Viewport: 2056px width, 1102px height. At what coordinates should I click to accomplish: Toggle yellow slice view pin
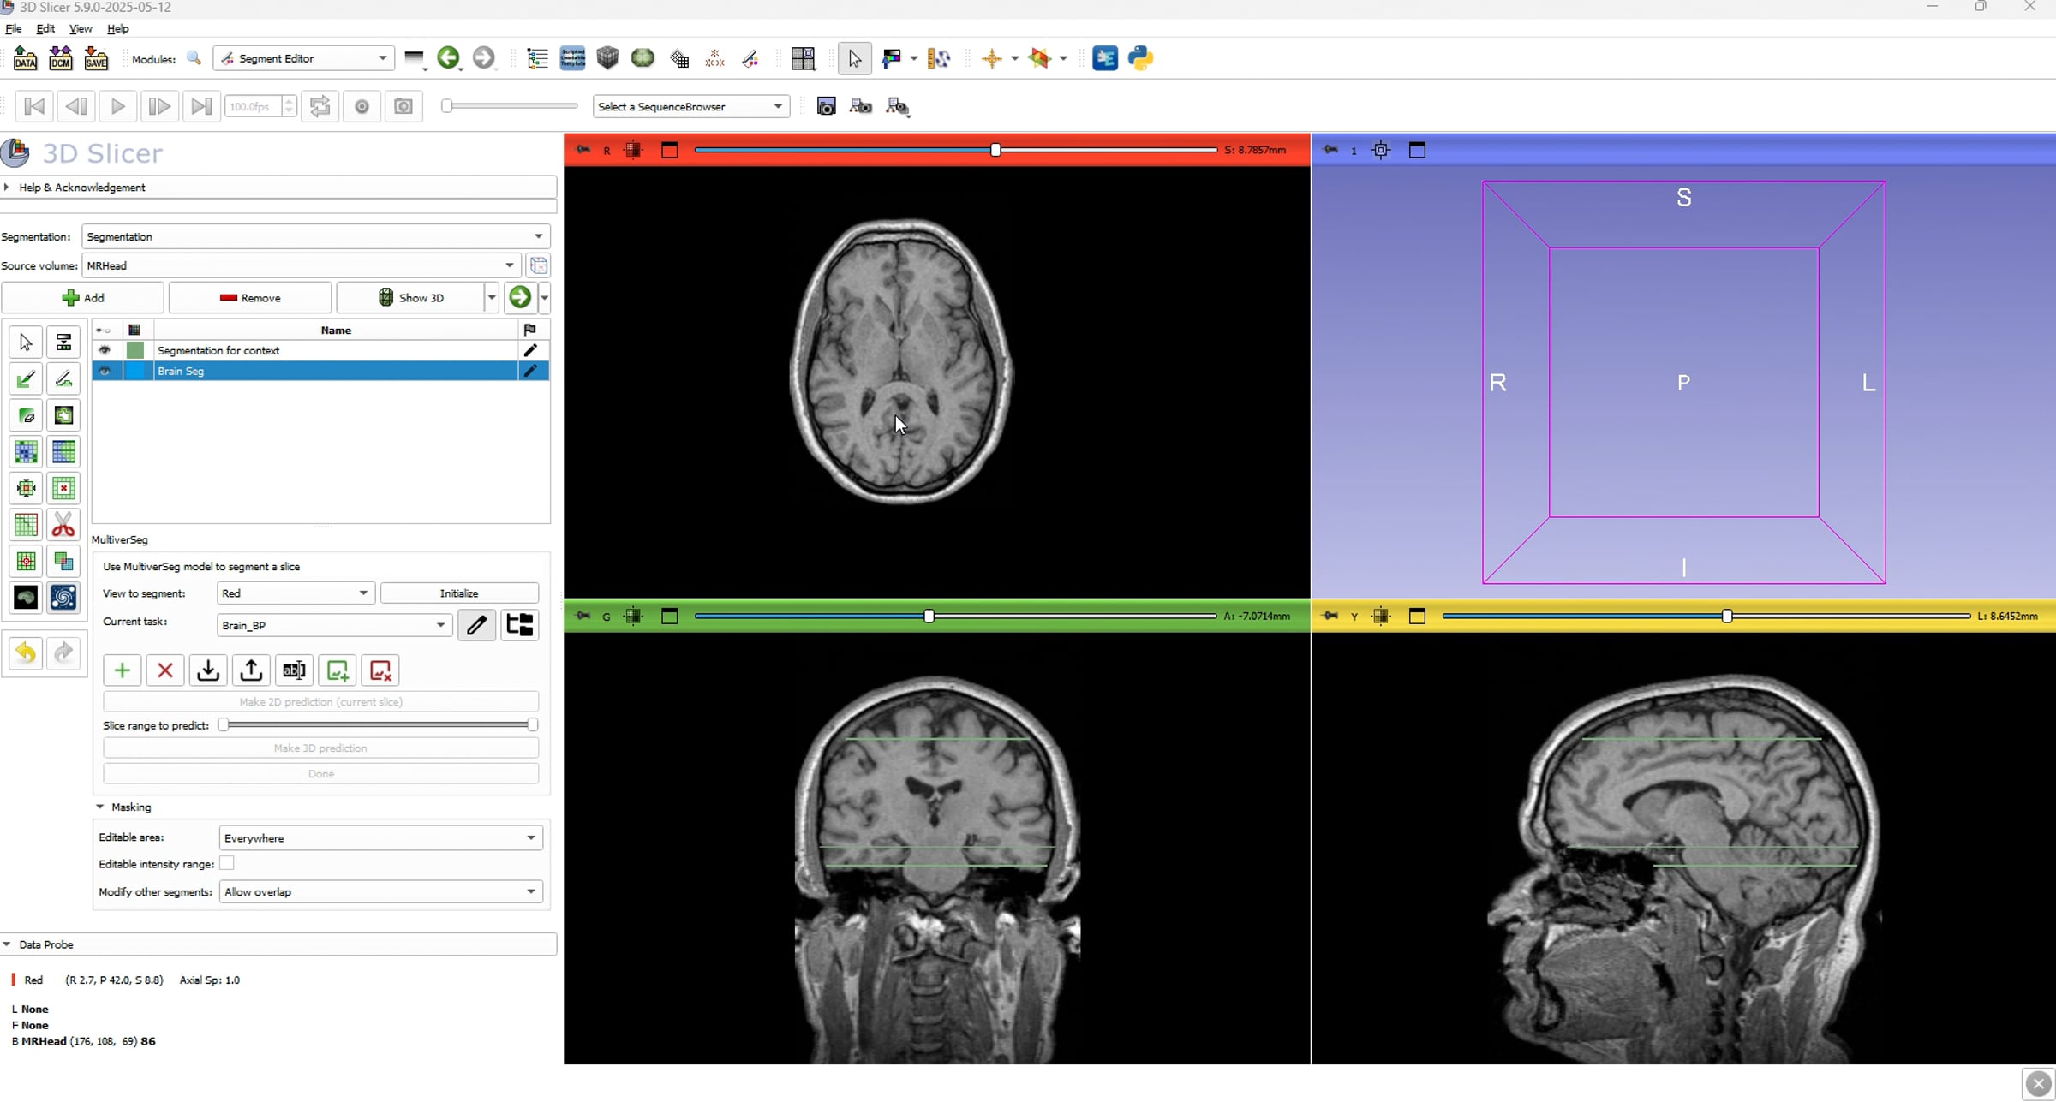click(x=1330, y=616)
